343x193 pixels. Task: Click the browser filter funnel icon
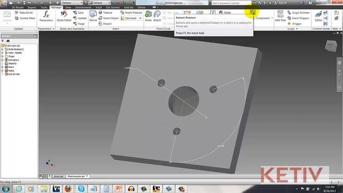(3, 41)
